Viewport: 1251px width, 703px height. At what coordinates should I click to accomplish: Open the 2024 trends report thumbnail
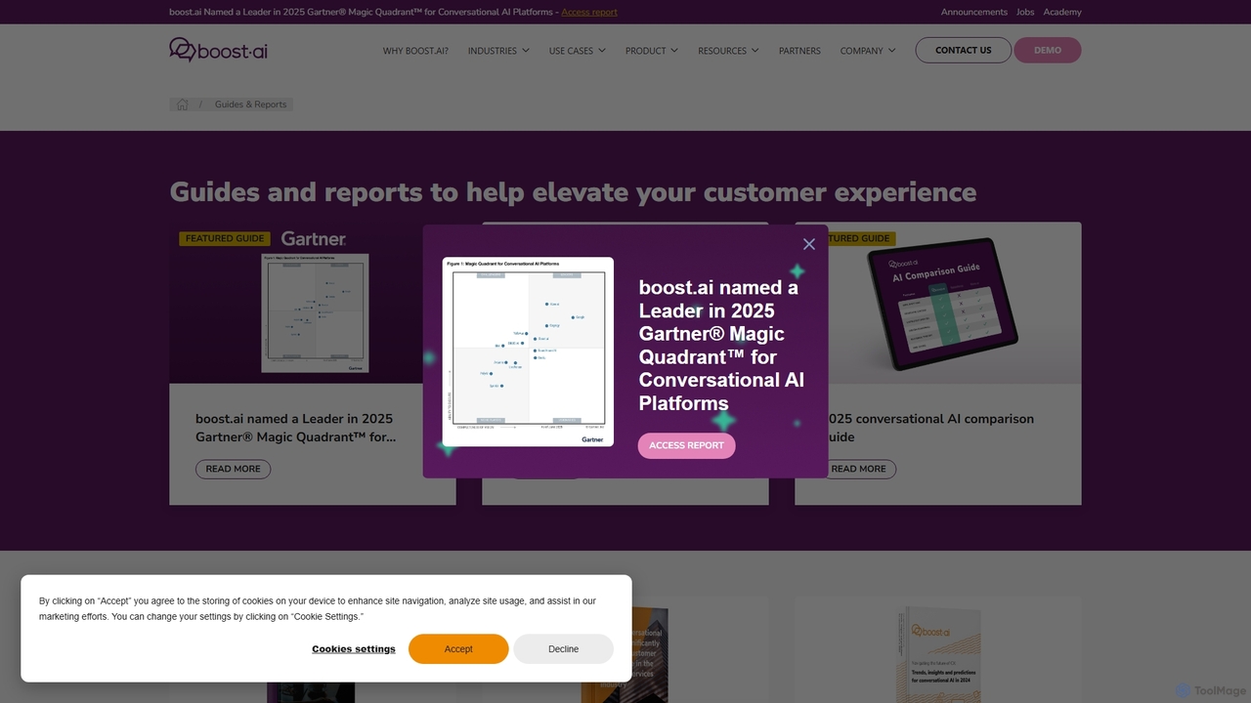(938, 652)
